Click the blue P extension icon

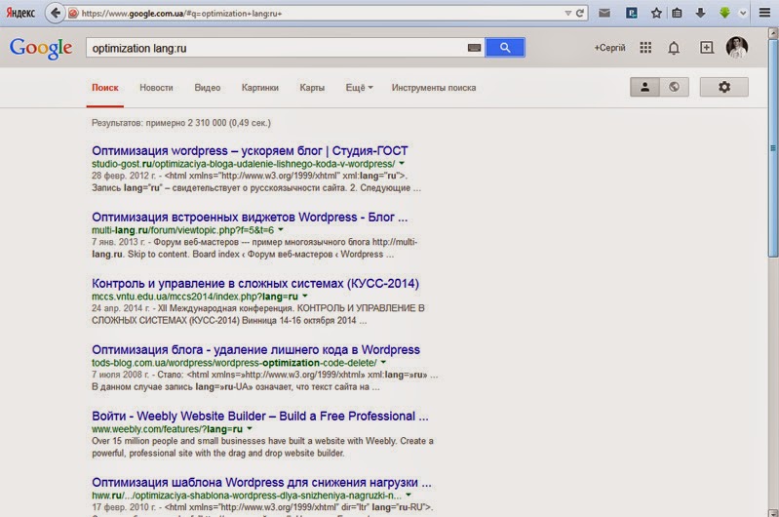[632, 14]
